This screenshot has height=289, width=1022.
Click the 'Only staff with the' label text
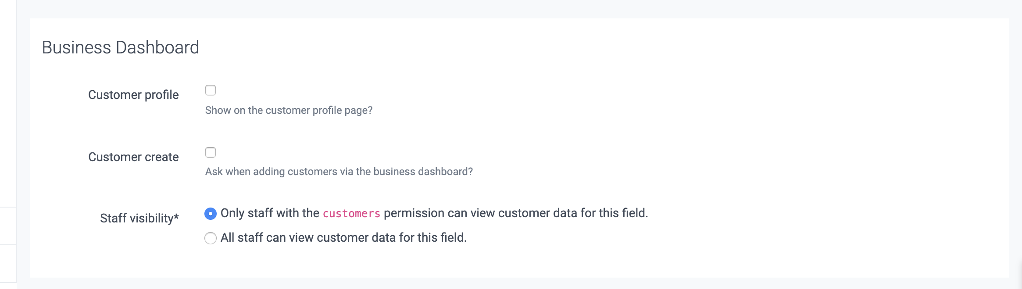point(270,213)
